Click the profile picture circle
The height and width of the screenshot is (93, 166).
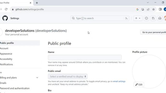[149, 71]
